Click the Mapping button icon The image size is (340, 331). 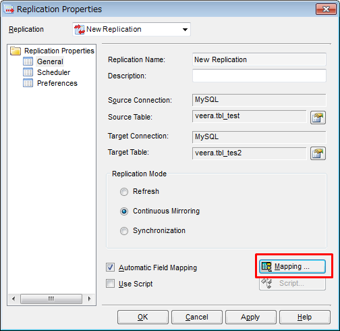tap(266, 267)
